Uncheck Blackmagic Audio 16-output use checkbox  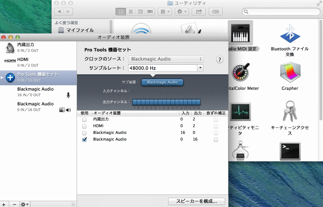pyautogui.click(x=84, y=140)
